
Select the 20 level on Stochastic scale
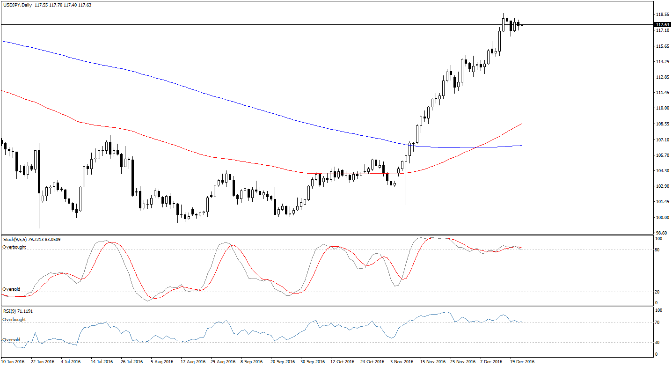tap(657, 292)
